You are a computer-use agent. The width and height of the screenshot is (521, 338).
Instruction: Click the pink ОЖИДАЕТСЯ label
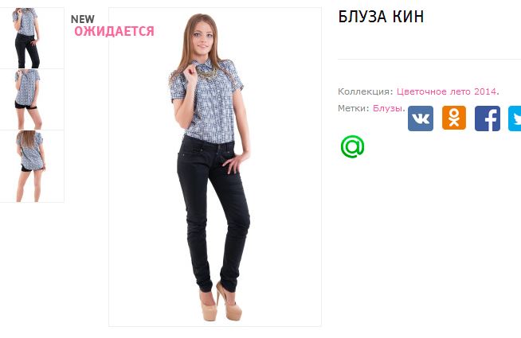coord(114,31)
